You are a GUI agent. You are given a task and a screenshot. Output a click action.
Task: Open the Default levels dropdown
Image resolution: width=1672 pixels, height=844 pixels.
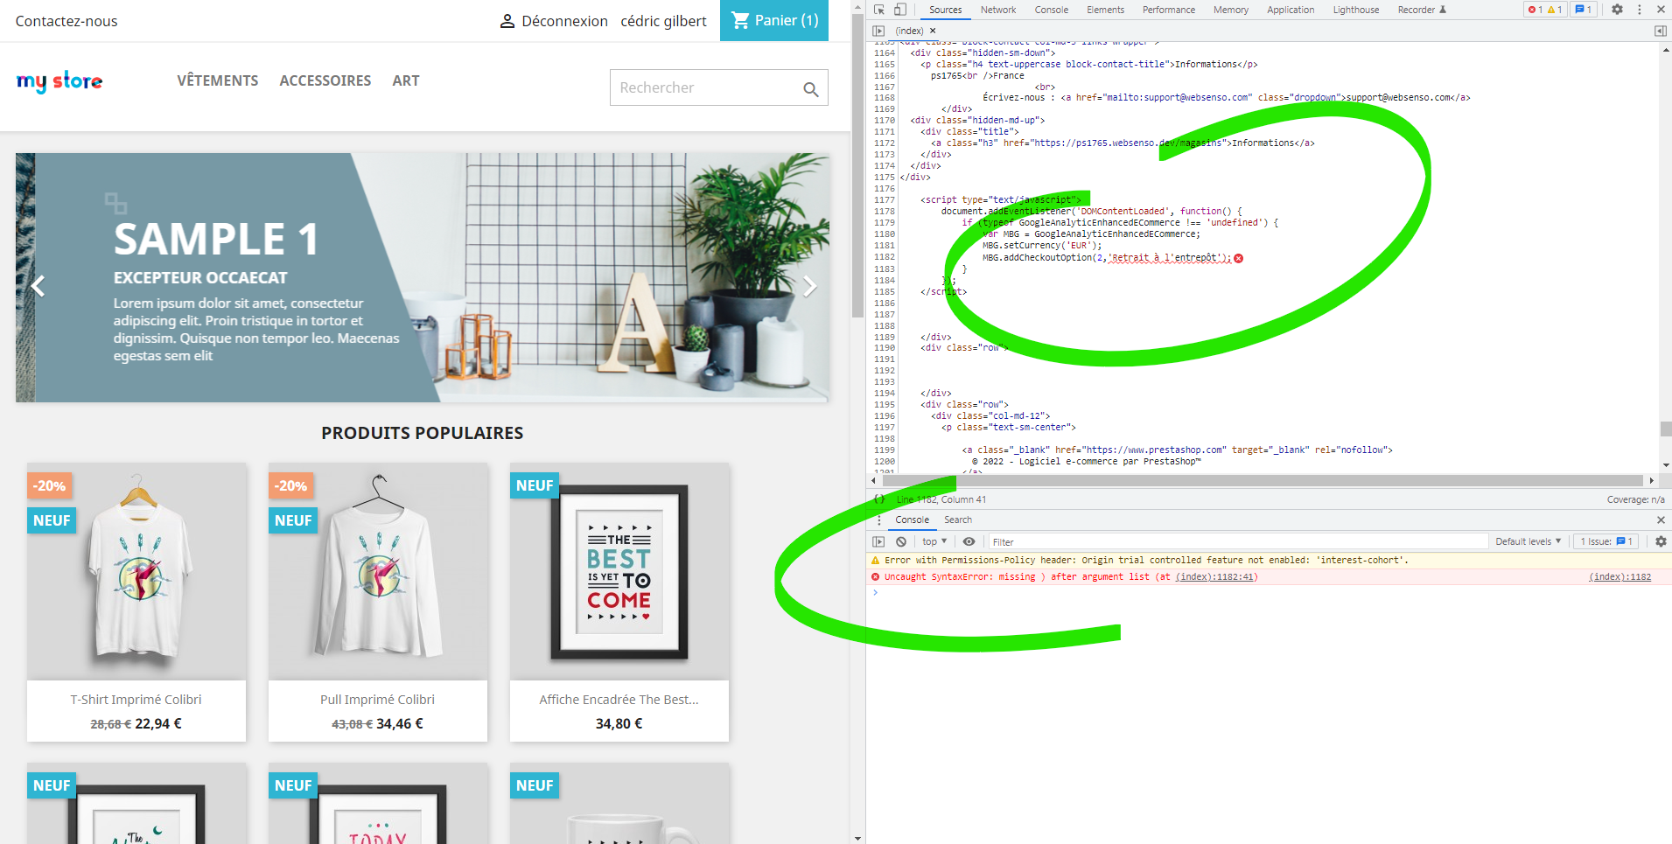[x=1528, y=541]
